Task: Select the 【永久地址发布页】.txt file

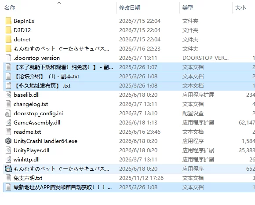Action: 43,86
